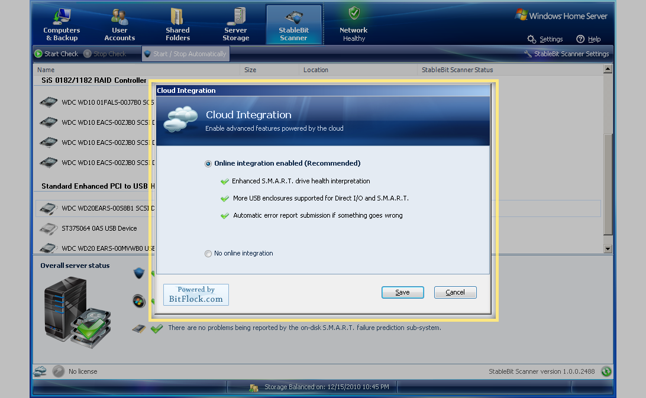Click the Storage Balanced status icon
The image size is (646, 398).
pyautogui.click(x=254, y=387)
